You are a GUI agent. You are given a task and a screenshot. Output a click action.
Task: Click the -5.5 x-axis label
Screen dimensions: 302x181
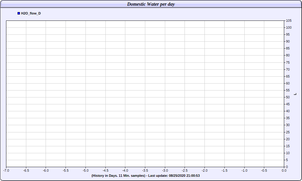[x=66, y=170]
